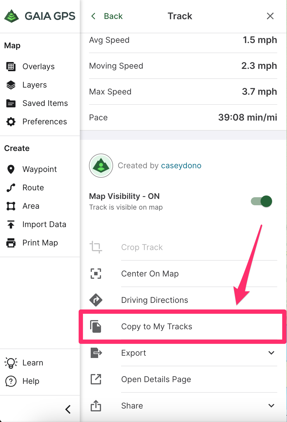Image resolution: width=287 pixels, height=422 pixels.
Task: Open the caseydono profile link
Action: pos(181,166)
